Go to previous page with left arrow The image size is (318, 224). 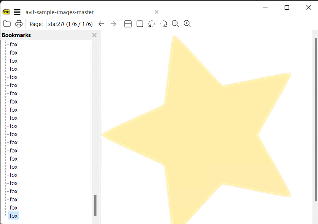101,24
